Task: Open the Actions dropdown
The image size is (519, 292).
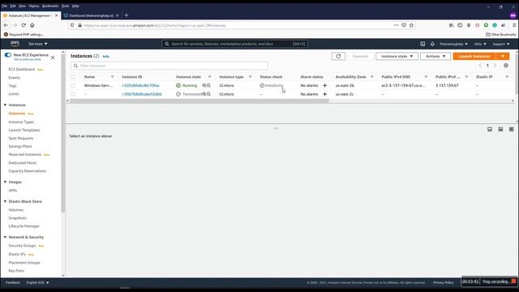Action: (435, 56)
